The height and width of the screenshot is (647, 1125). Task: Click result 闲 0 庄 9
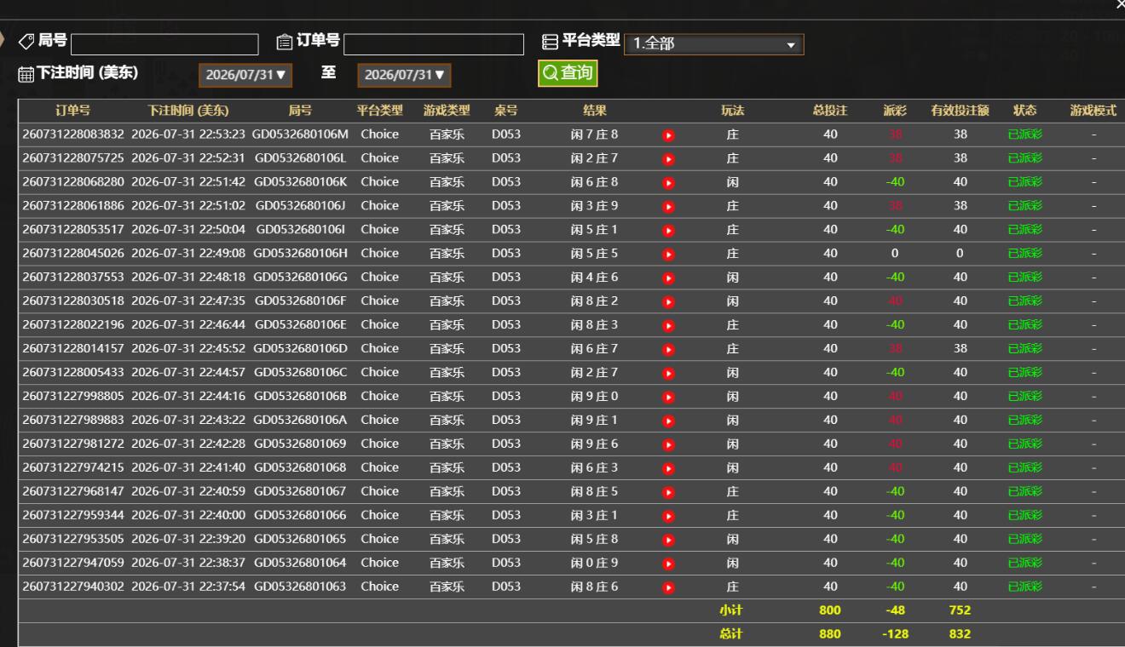[595, 564]
